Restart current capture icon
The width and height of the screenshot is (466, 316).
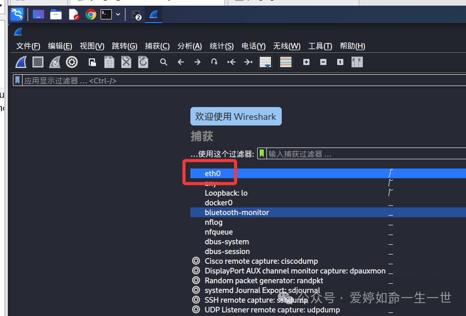pos(55,62)
